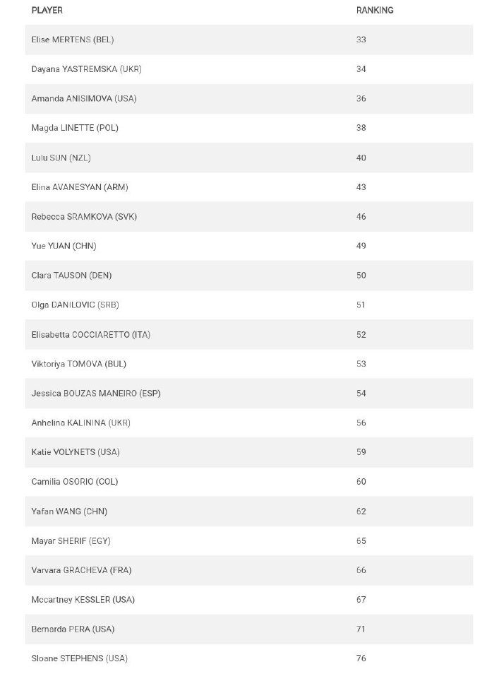Screen dimensions: 487x674
Task: Open Amanda ANISIMOVA (USA) entry
Action: coord(84,99)
